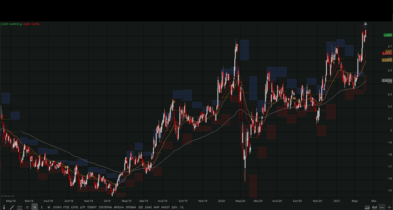Select the Η daily timeframe
Image resolution: width=393 pixels, height=210 pixels.
click(35, 207)
